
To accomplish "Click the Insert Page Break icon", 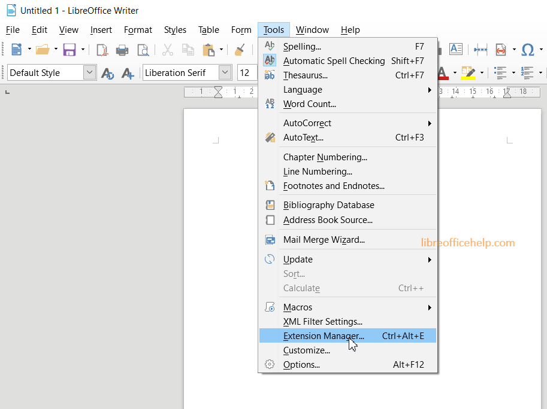I will coord(480,50).
